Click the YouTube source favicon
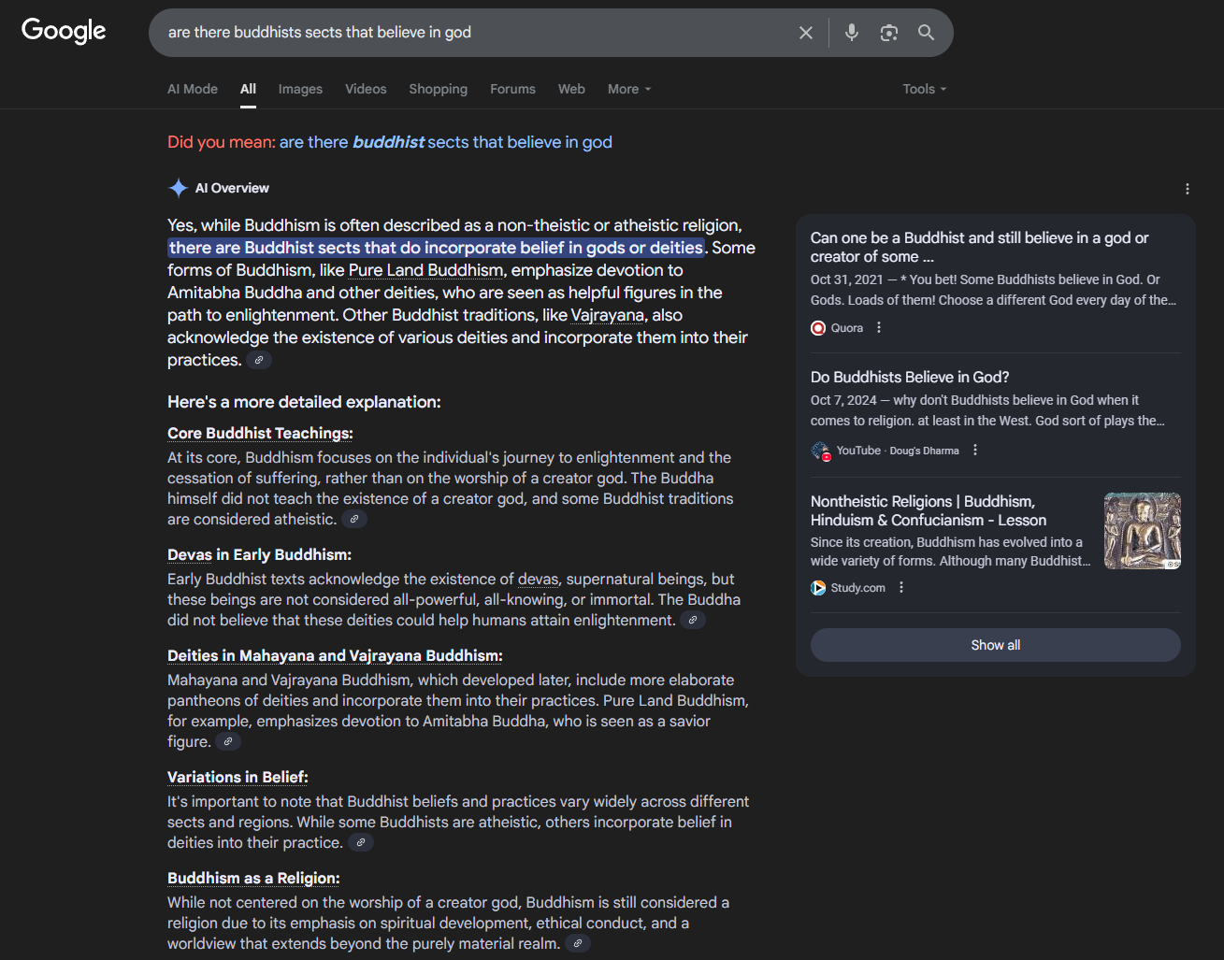Screen dimensions: 1224x960 point(820,451)
